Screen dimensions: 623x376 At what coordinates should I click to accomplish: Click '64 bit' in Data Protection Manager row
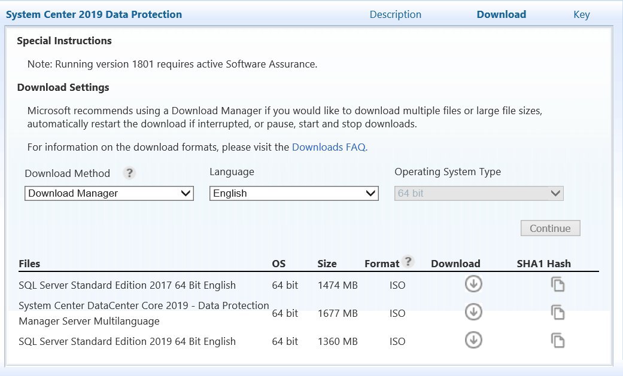pos(285,314)
